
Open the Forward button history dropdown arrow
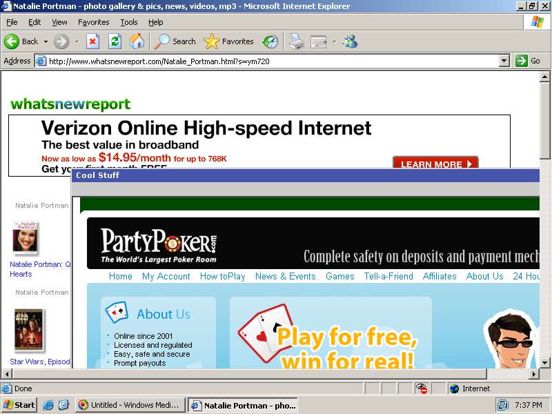[x=77, y=41]
